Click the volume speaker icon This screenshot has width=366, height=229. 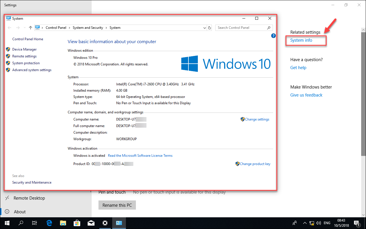tap(319, 223)
